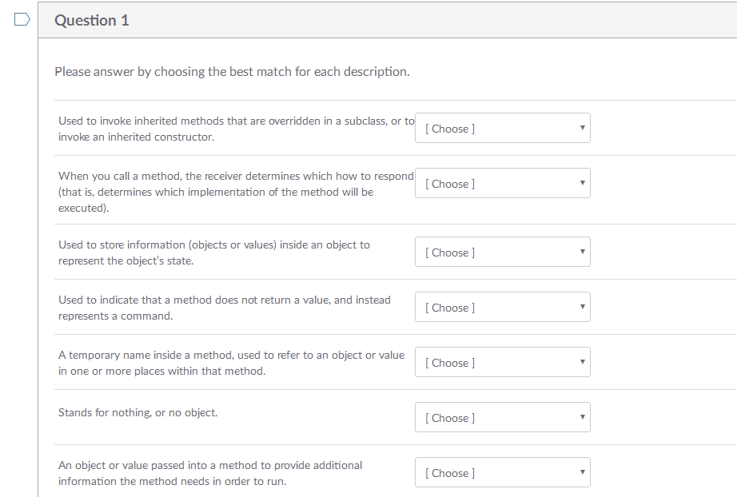Open the dropdown for 'Stands for nothing'

coord(502,417)
